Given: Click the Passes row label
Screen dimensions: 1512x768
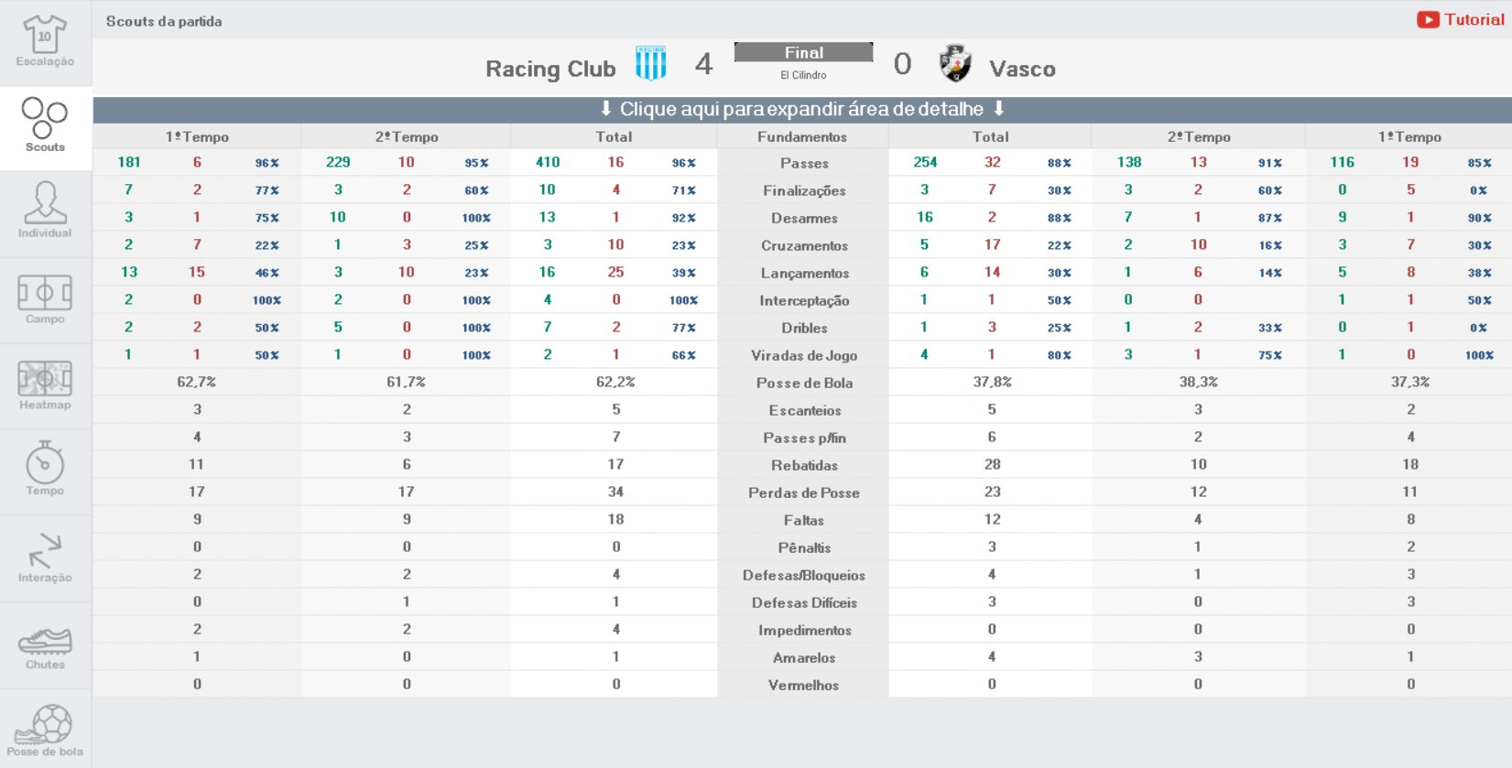Looking at the screenshot, I should pos(803,163).
